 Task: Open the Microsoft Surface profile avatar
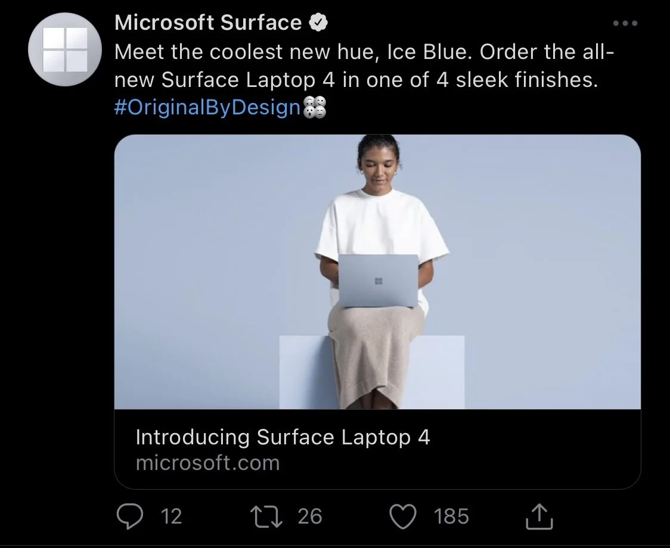click(x=65, y=49)
